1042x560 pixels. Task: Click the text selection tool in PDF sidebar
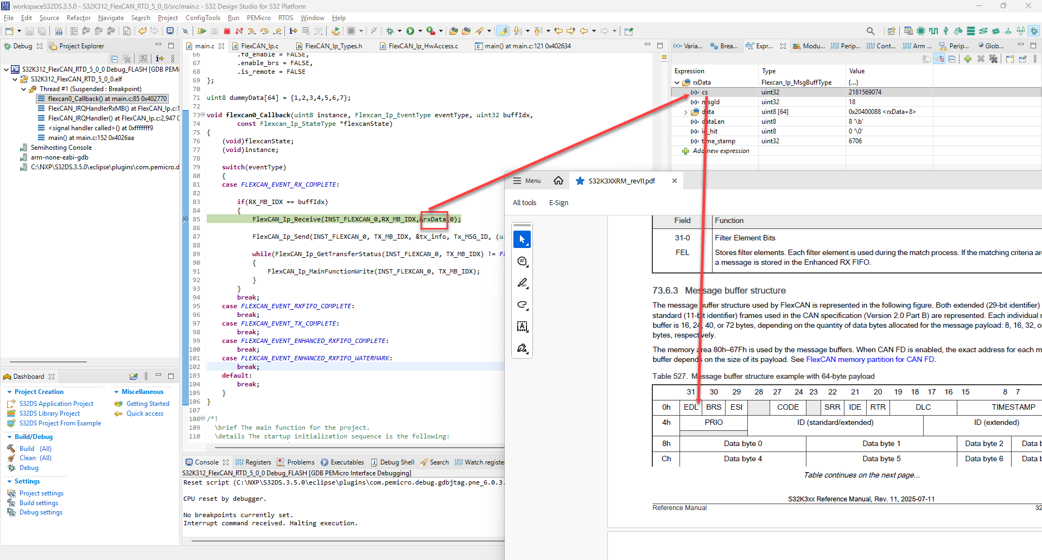click(x=522, y=326)
